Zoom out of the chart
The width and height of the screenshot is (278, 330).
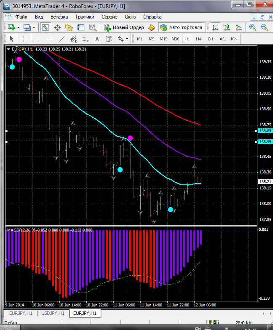(264, 27)
